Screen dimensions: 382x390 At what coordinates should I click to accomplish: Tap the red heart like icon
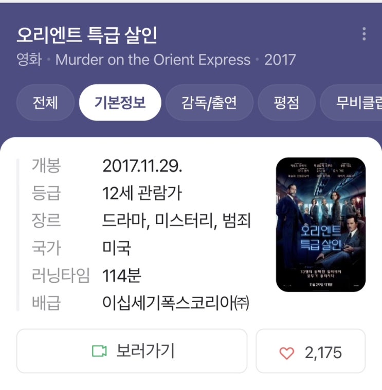(x=286, y=353)
